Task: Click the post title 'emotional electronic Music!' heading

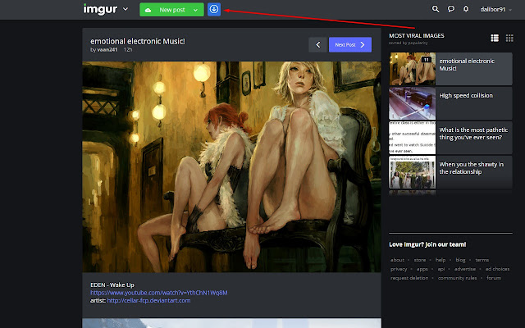Action: [x=138, y=41]
